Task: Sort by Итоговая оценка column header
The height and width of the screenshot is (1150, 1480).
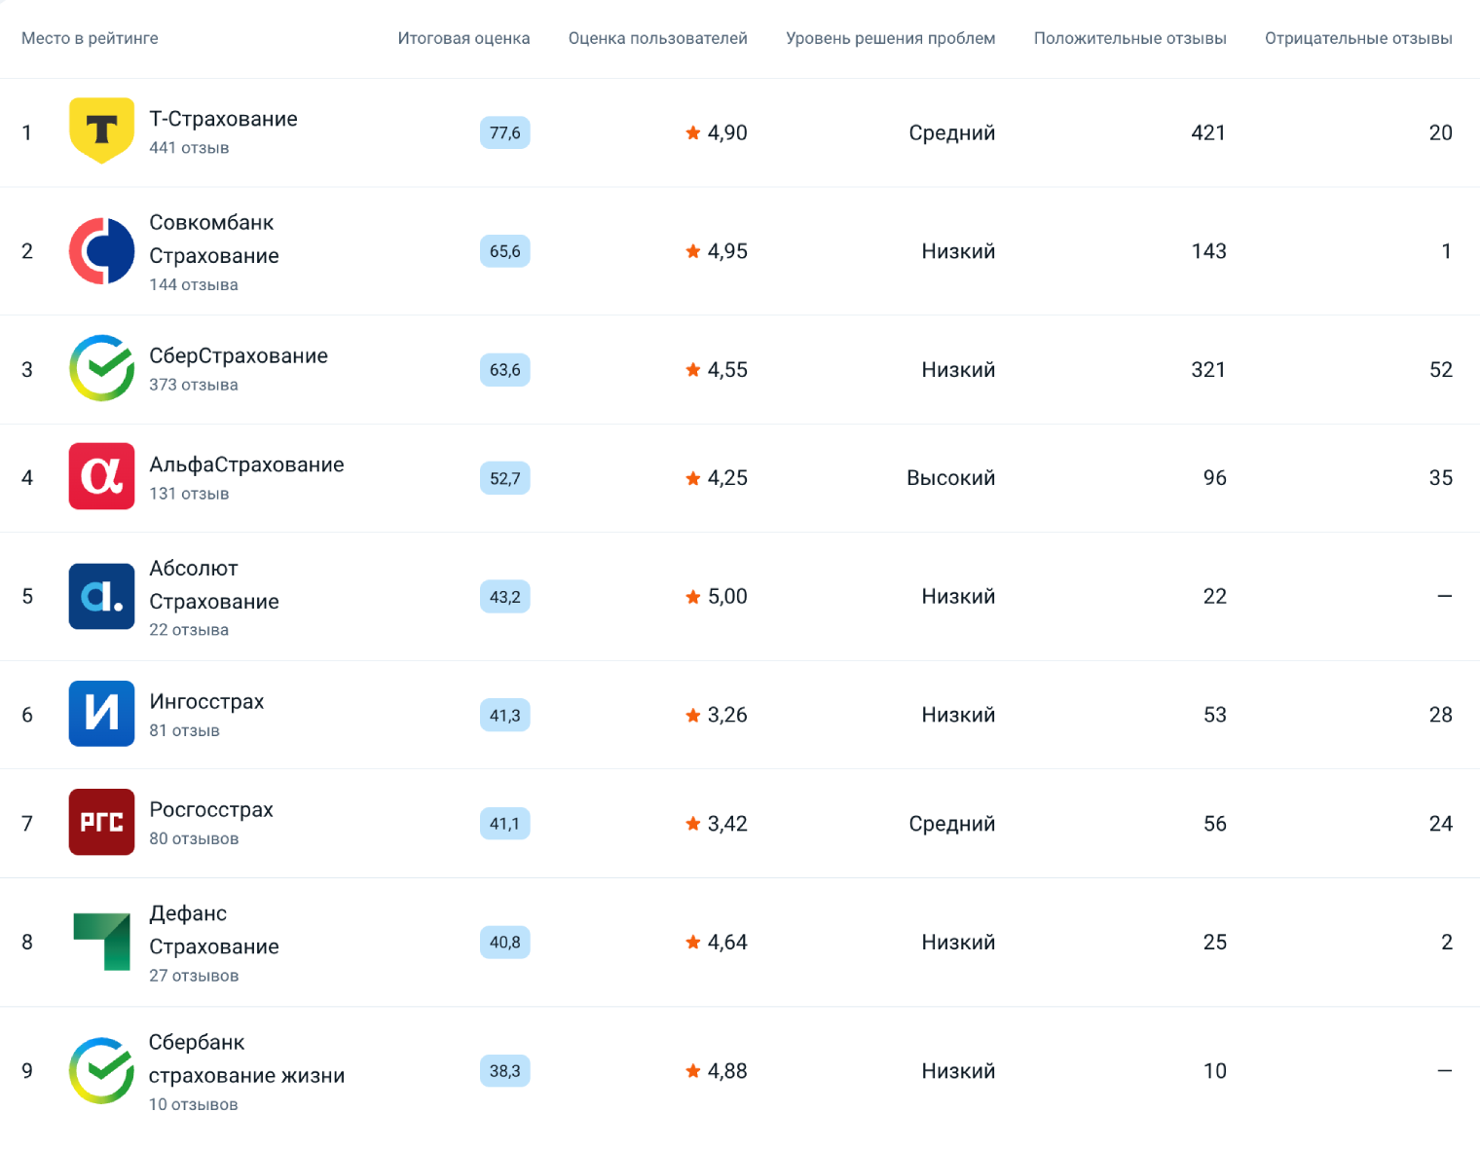Action: coord(463,38)
